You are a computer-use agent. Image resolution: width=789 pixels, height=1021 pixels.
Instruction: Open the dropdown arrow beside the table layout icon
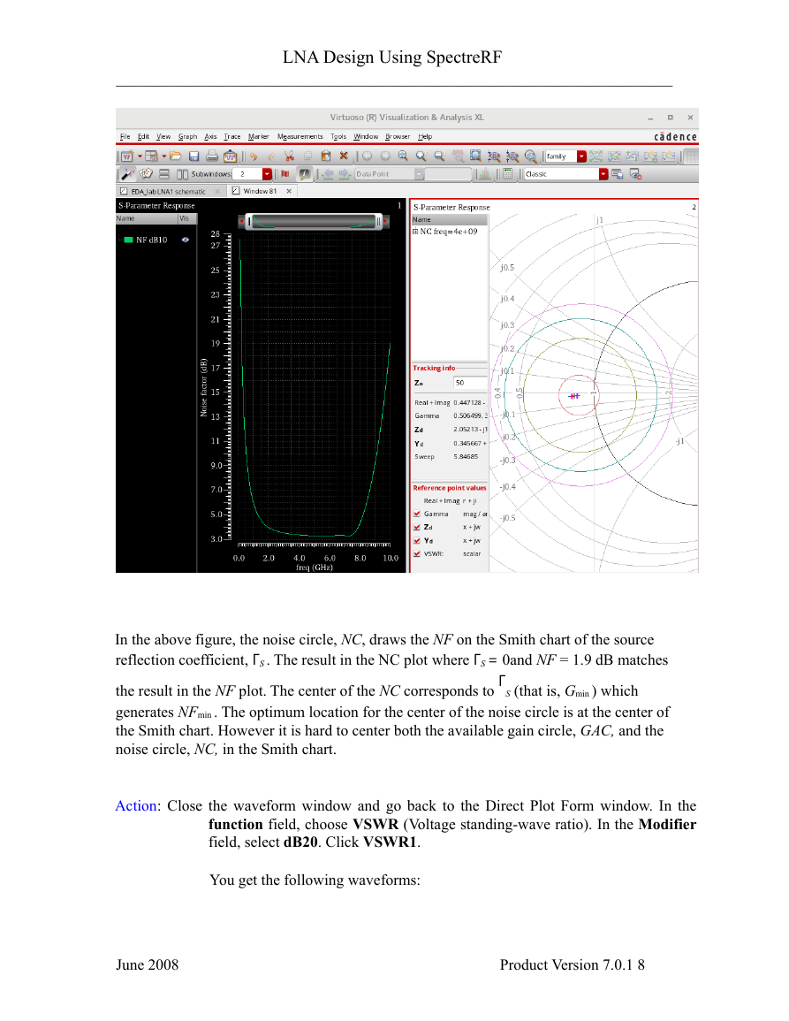[163, 156]
